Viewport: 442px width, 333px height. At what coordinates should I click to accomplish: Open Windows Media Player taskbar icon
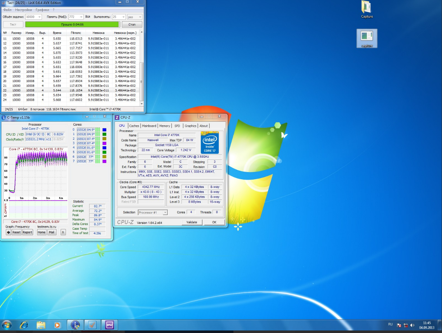click(57, 325)
